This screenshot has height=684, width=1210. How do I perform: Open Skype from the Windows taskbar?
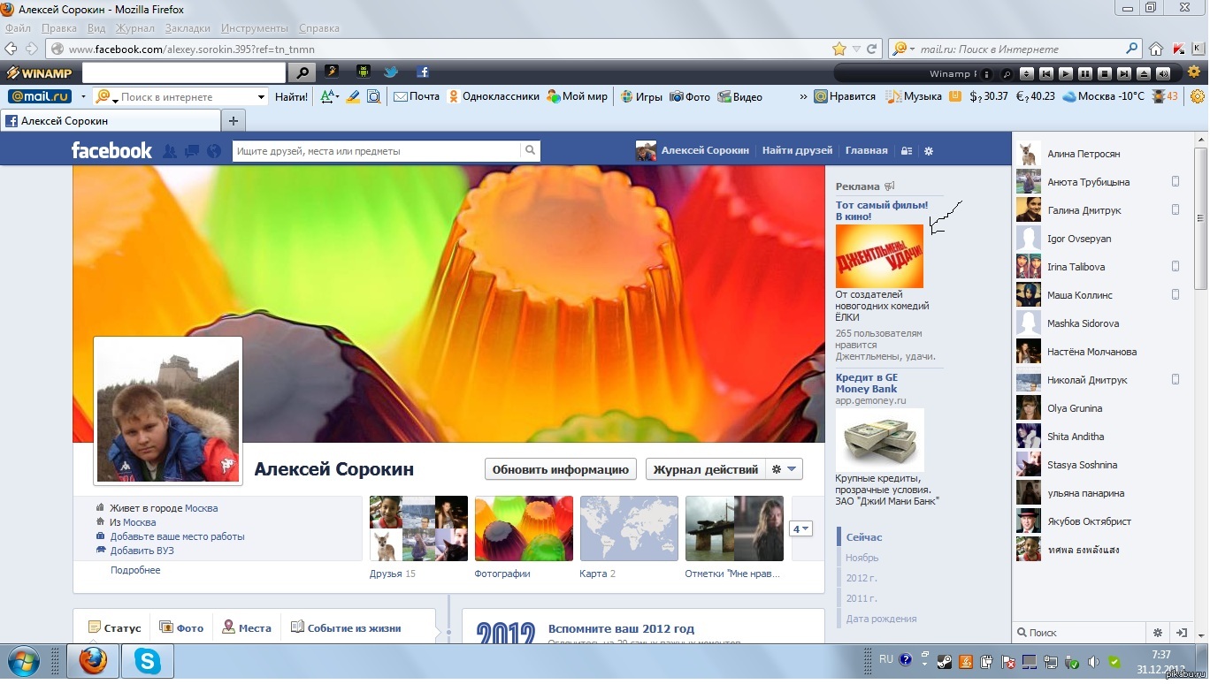(x=148, y=661)
